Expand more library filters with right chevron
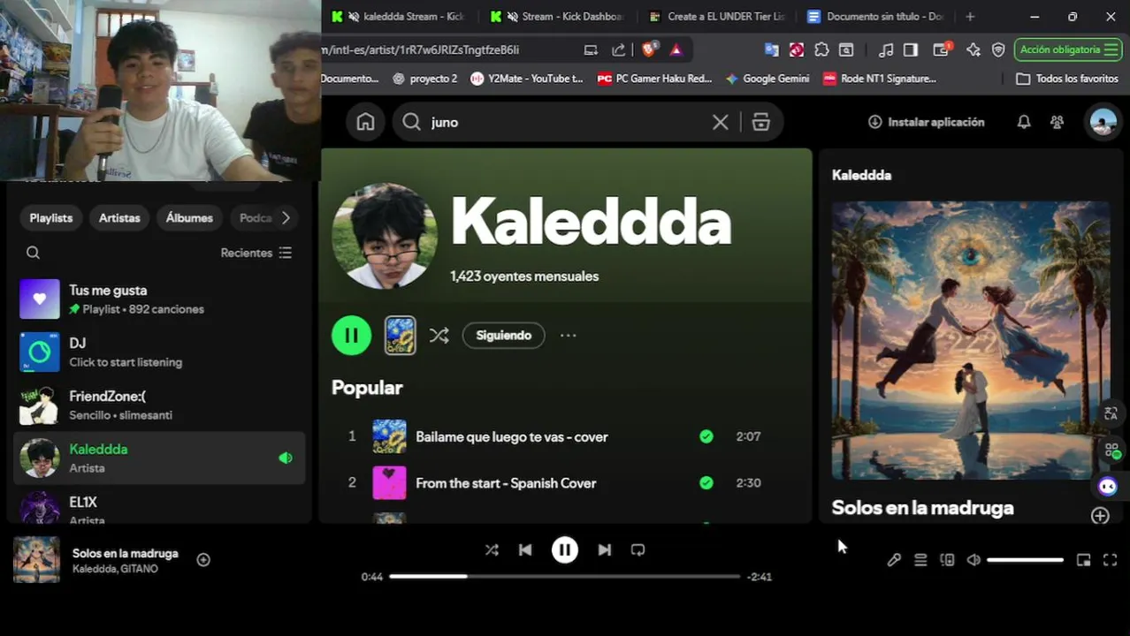This screenshot has height=636, width=1130. [286, 217]
